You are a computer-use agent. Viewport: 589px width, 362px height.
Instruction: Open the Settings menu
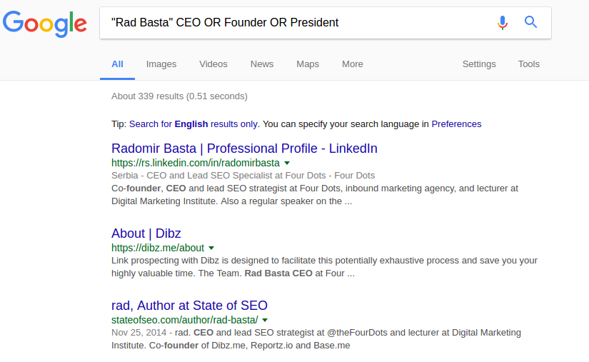pyautogui.click(x=479, y=64)
